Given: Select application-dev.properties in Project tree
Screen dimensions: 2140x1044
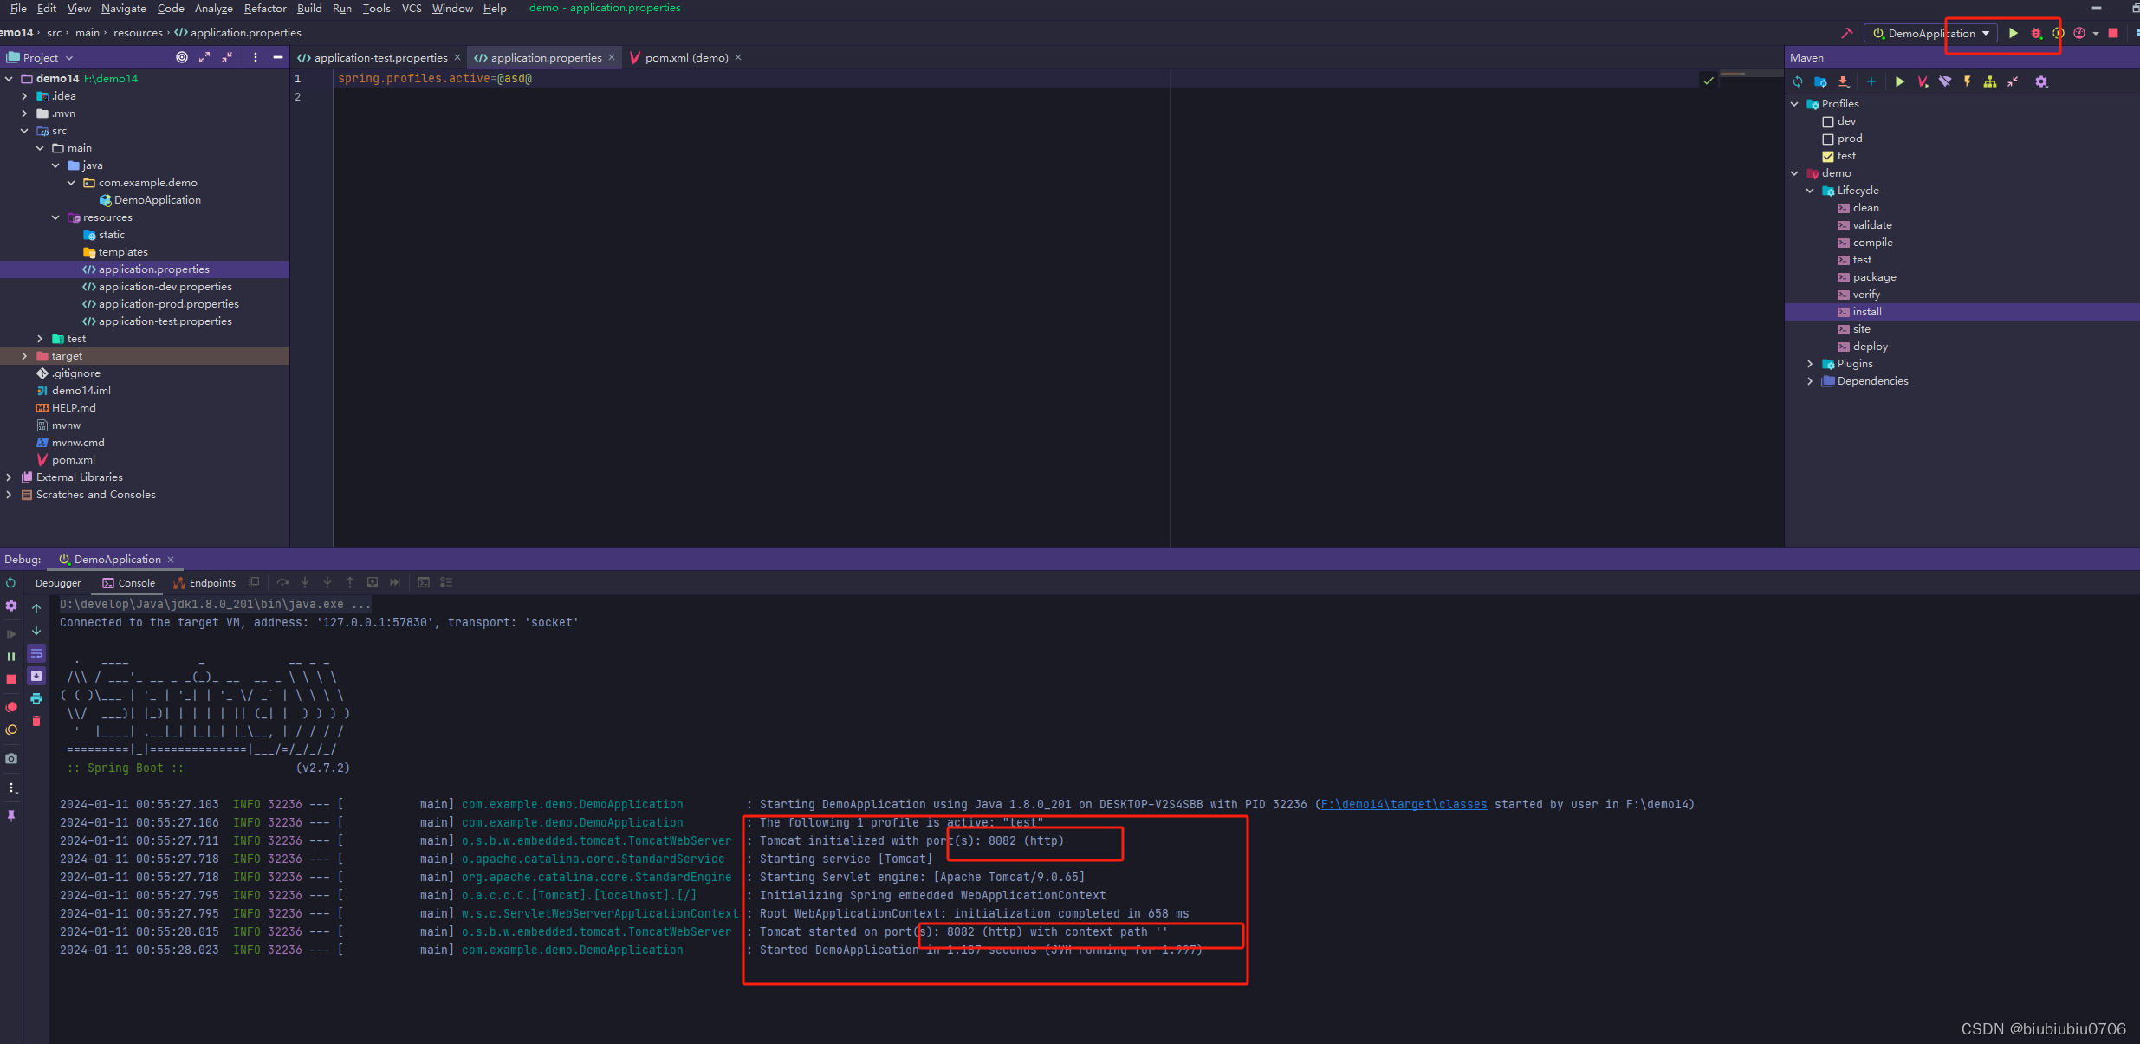Looking at the screenshot, I should (160, 286).
